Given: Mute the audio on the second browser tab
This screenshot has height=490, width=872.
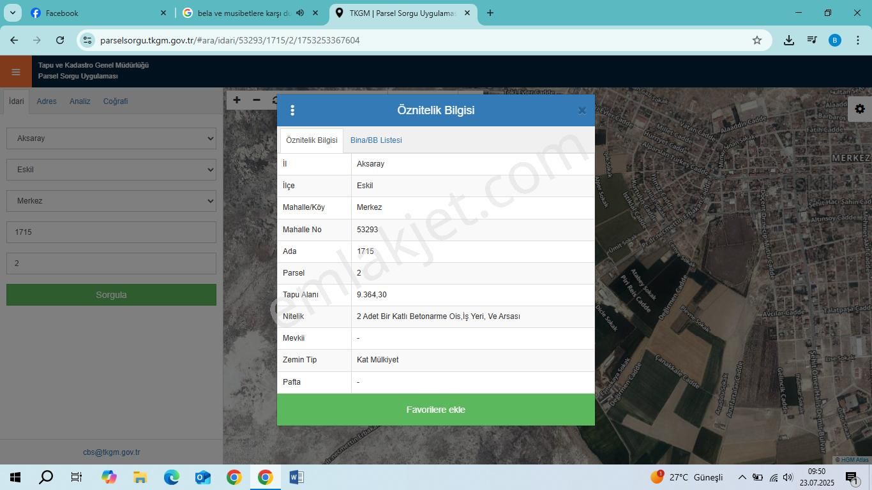Looking at the screenshot, I should coord(300,13).
